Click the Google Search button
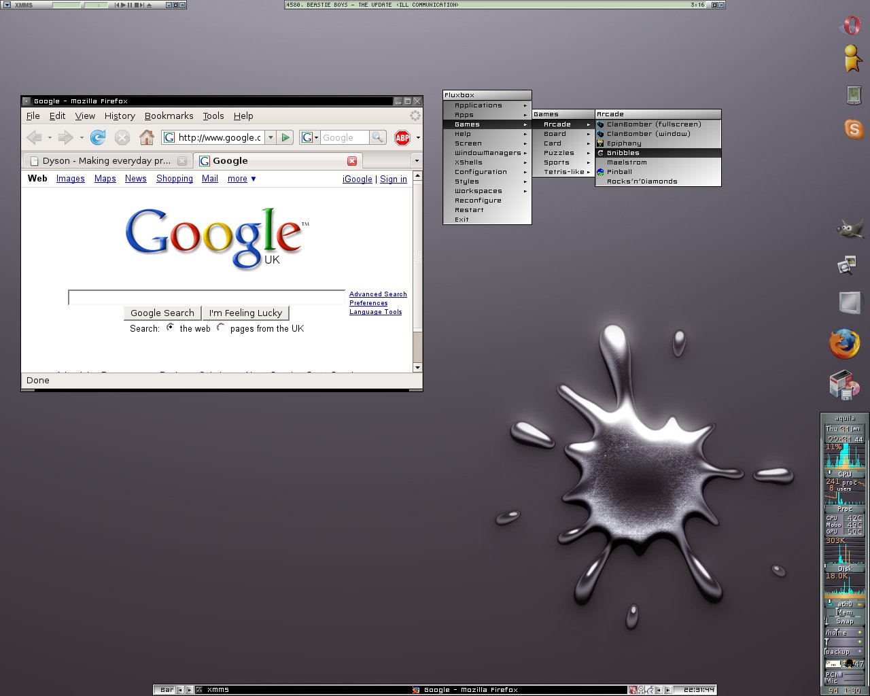Screen dimensions: 870x696 tap(162, 313)
